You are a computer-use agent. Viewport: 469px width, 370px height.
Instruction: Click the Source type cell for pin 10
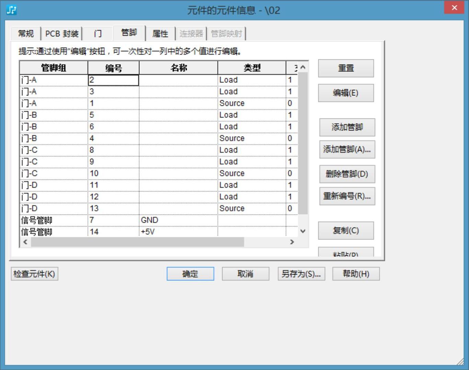click(252, 173)
